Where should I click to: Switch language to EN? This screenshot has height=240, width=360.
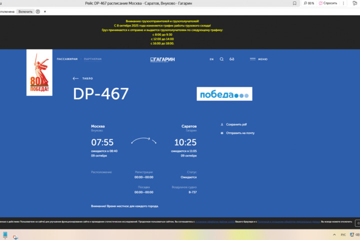coord(211,59)
